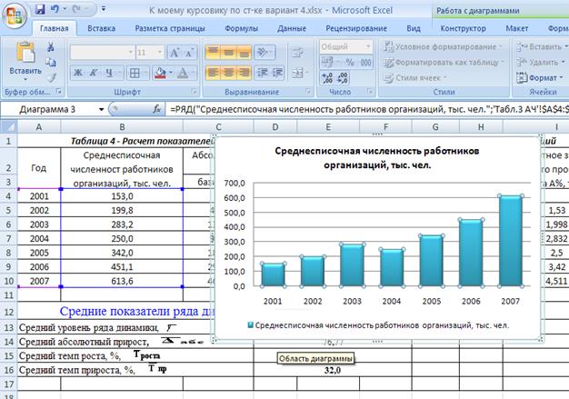Open the Разметка страницы tab
This screenshot has width=569, height=399.
(170, 28)
